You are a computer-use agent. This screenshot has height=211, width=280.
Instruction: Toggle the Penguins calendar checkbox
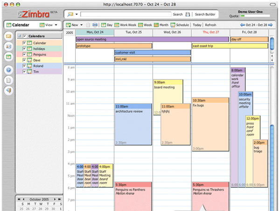(24, 54)
